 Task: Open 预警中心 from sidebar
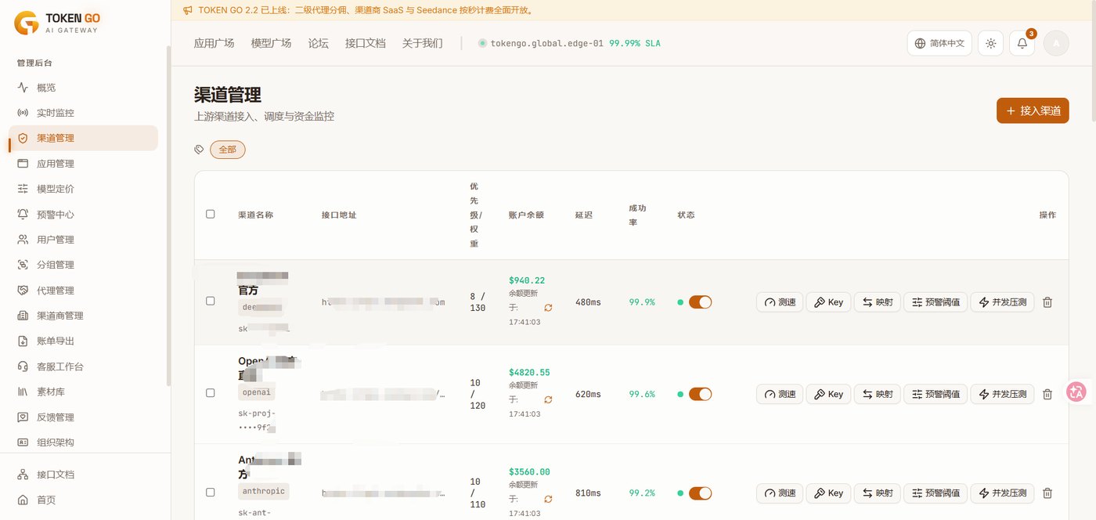tap(84, 214)
